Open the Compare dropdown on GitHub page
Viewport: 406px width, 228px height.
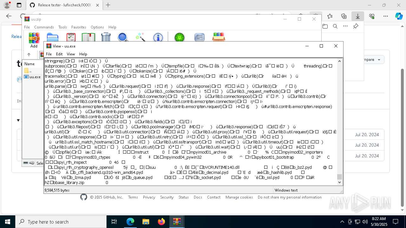[x=370, y=60]
